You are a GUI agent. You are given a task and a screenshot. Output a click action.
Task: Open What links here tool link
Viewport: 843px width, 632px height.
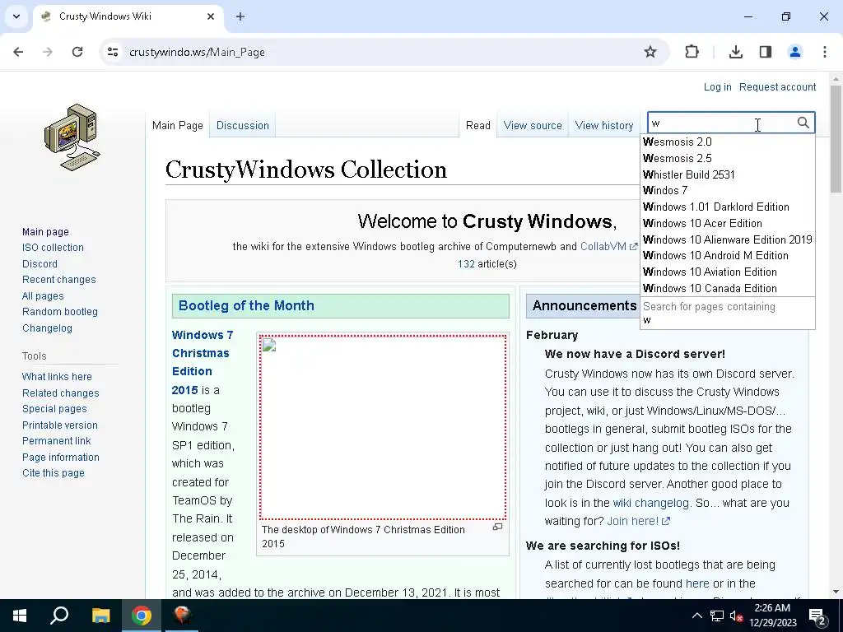[57, 377]
